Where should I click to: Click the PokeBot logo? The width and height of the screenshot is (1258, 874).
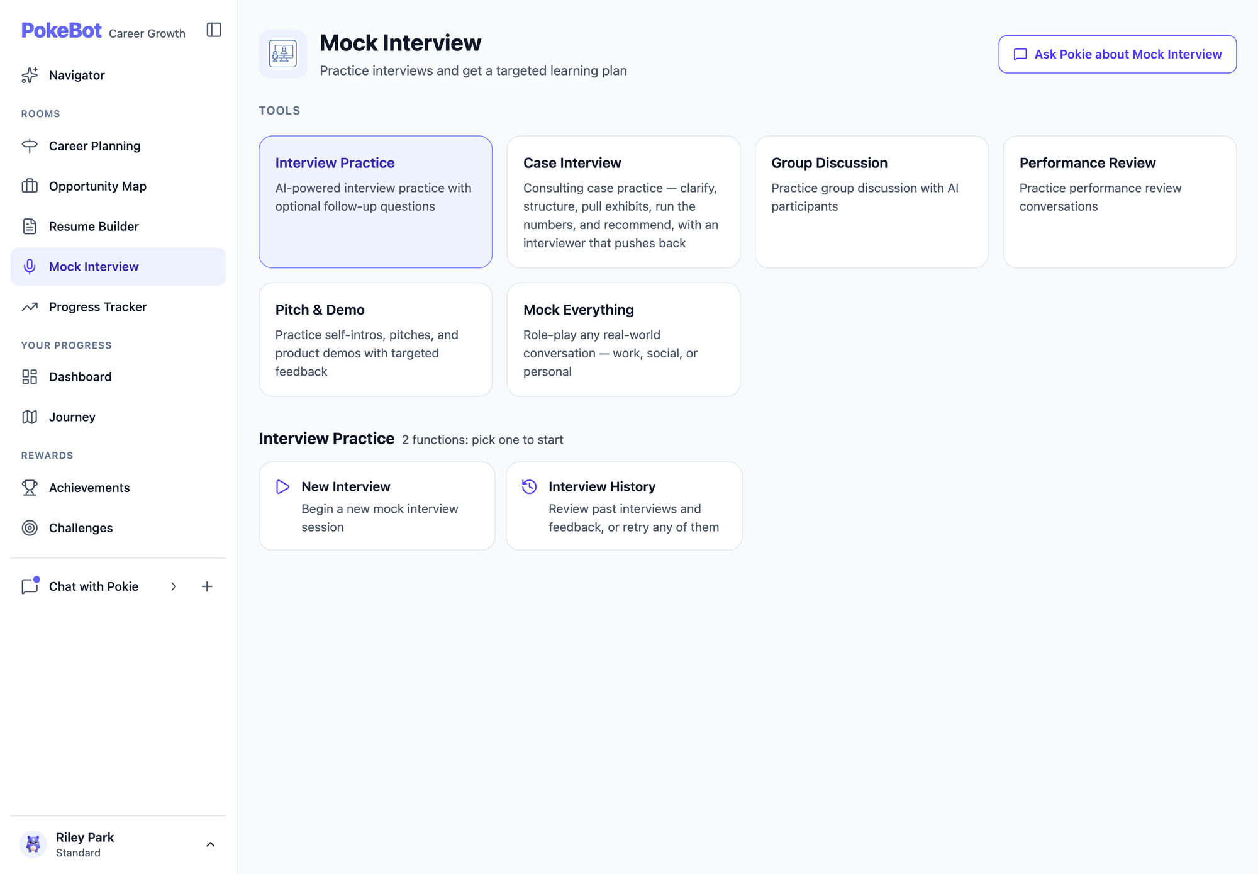tap(61, 30)
